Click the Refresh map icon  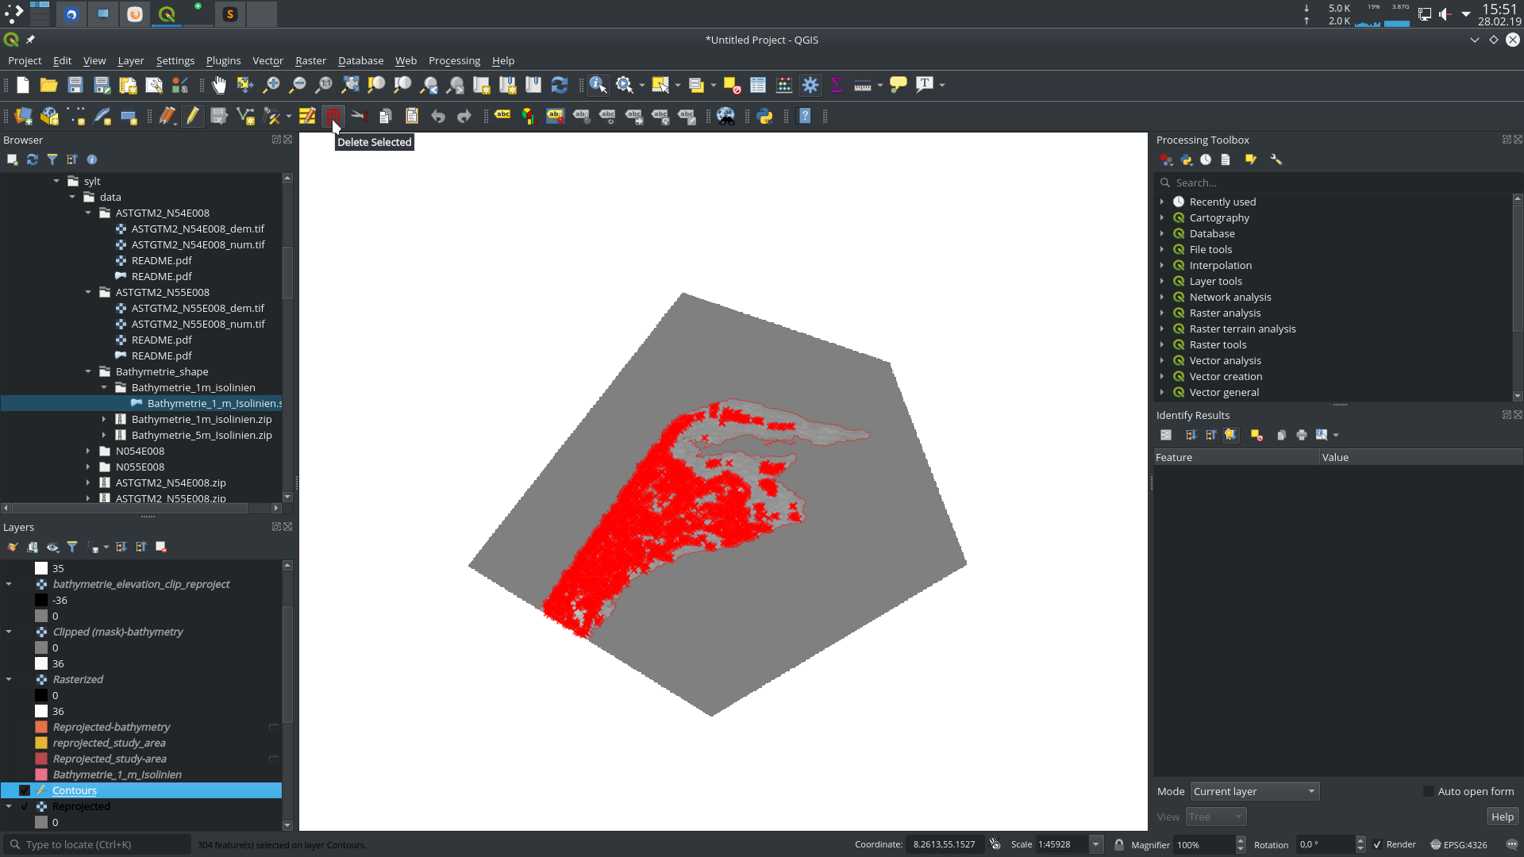click(x=560, y=85)
